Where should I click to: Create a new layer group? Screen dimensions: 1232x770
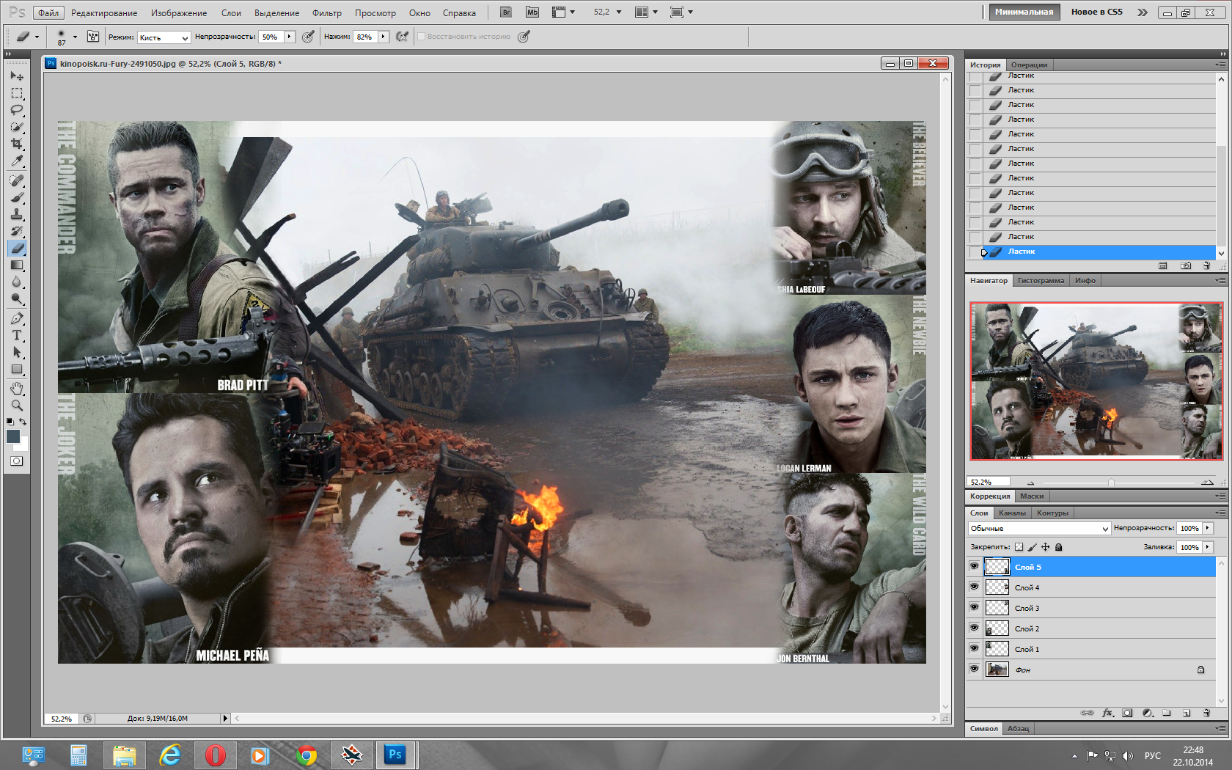[x=1167, y=713]
